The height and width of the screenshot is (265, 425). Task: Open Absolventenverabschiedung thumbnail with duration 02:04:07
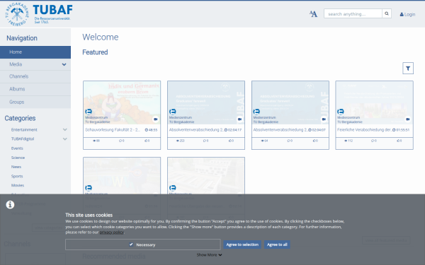(290, 102)
